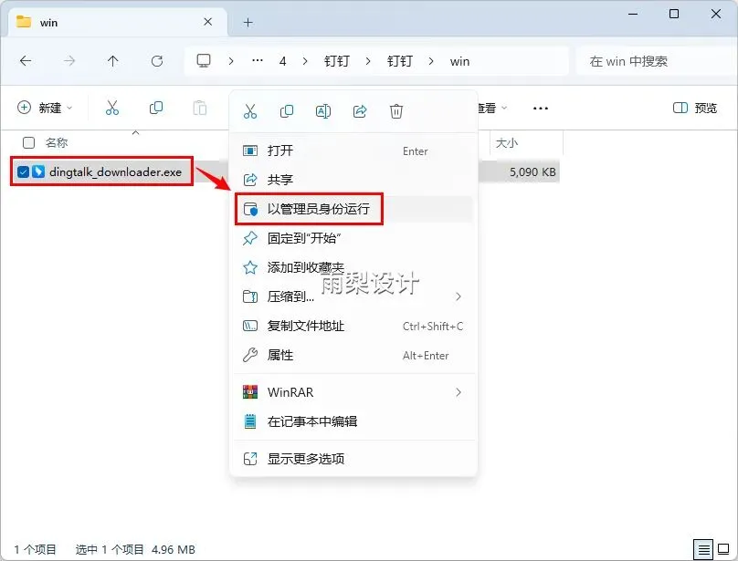Open the 查看 view dropdown
The image size is (738, 561).
click(491, 109)
